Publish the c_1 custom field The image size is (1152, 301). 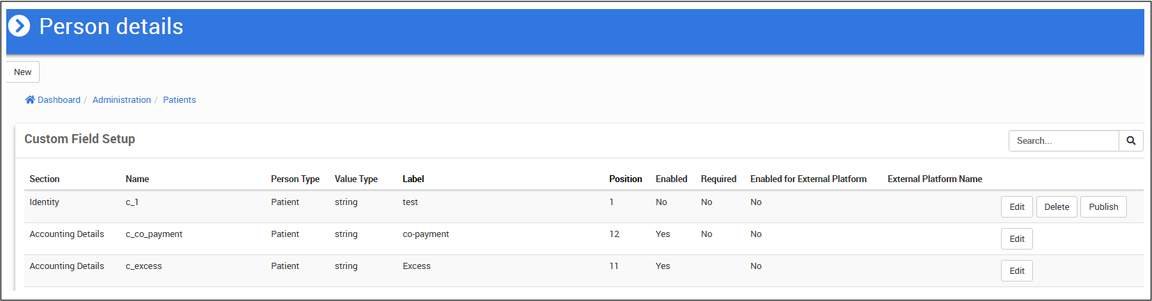point(1103,207)
